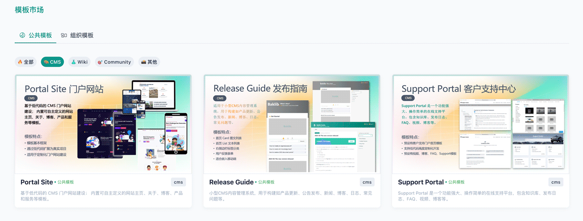
Task: Click the Release Guide card title
Action: [x=231, y=182]
